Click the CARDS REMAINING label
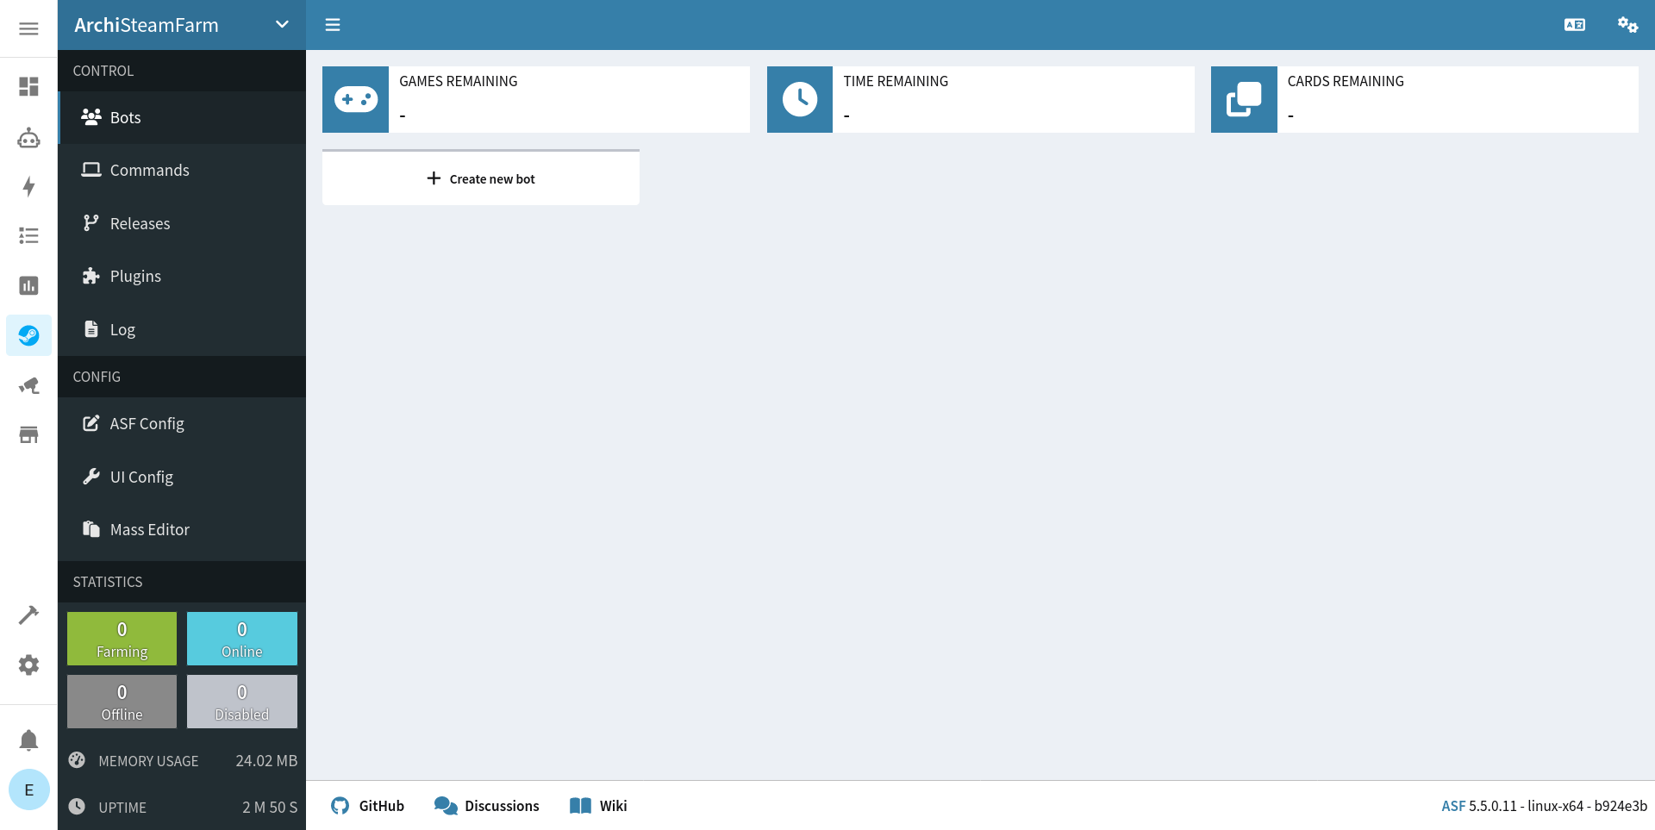 click(1346, 81)
